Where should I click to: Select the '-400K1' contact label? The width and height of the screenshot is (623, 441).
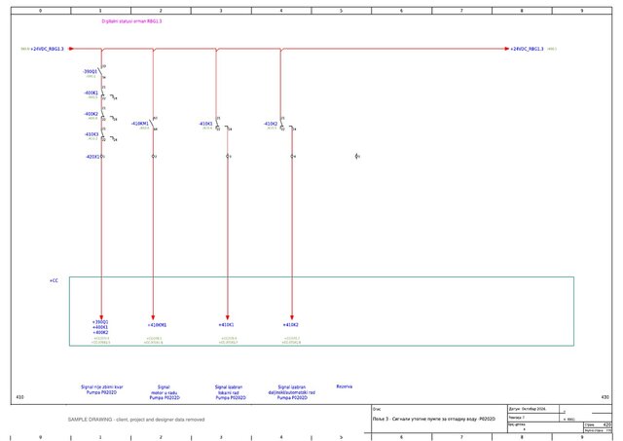91,92
